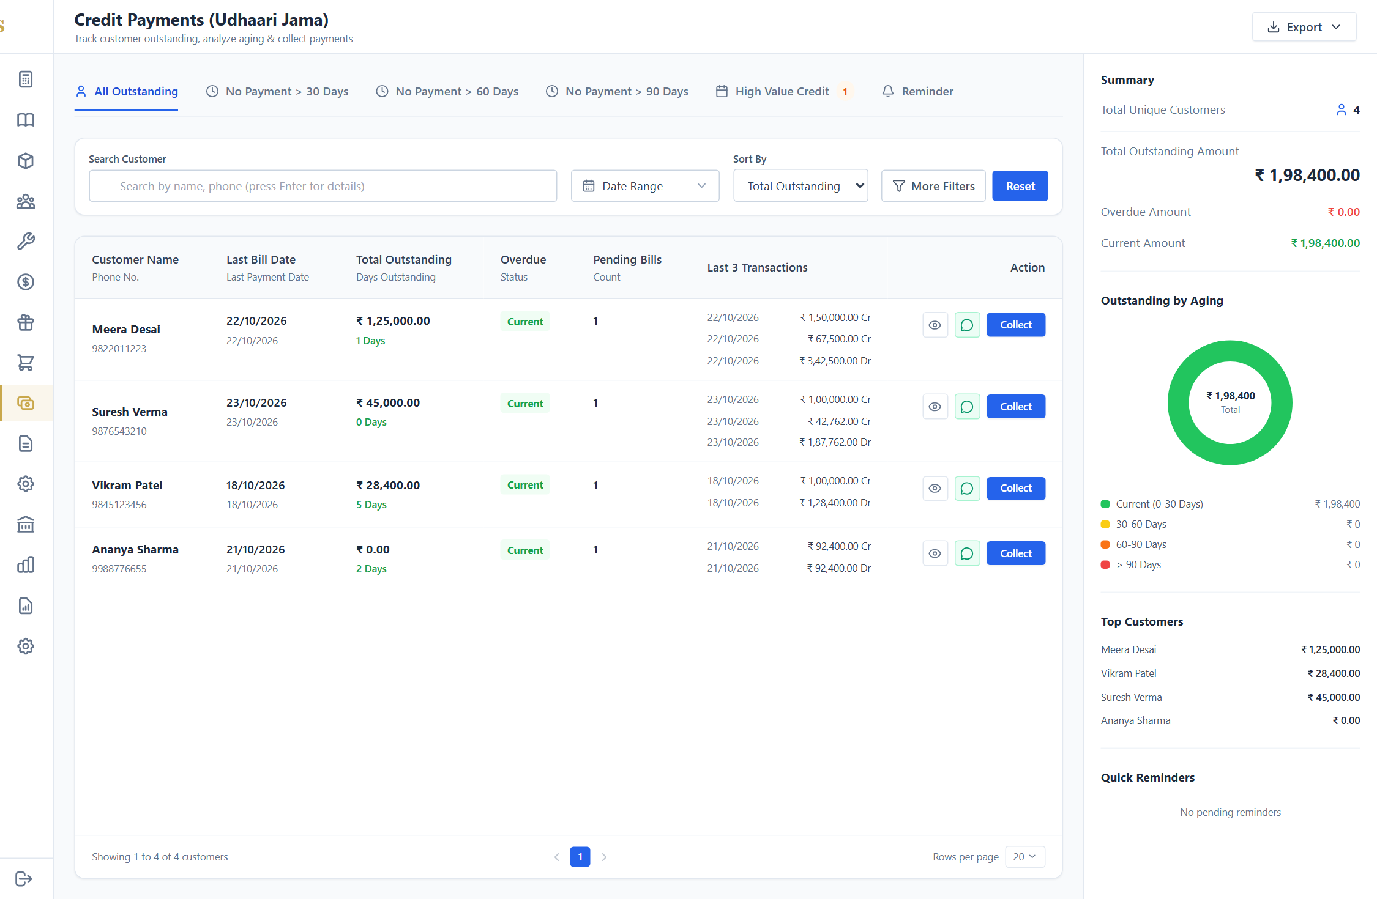Send chat reminder to Suresh Verma
The width and height of the screenshot is (1377, 899).
[967, 407]
